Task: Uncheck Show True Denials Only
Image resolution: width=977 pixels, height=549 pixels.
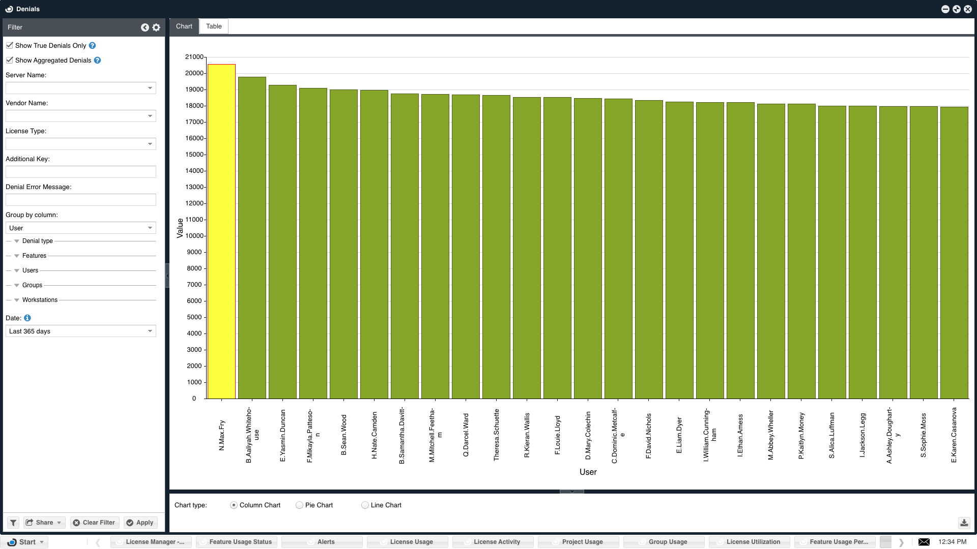Action: pyautogui.click(x=10, y=45)
